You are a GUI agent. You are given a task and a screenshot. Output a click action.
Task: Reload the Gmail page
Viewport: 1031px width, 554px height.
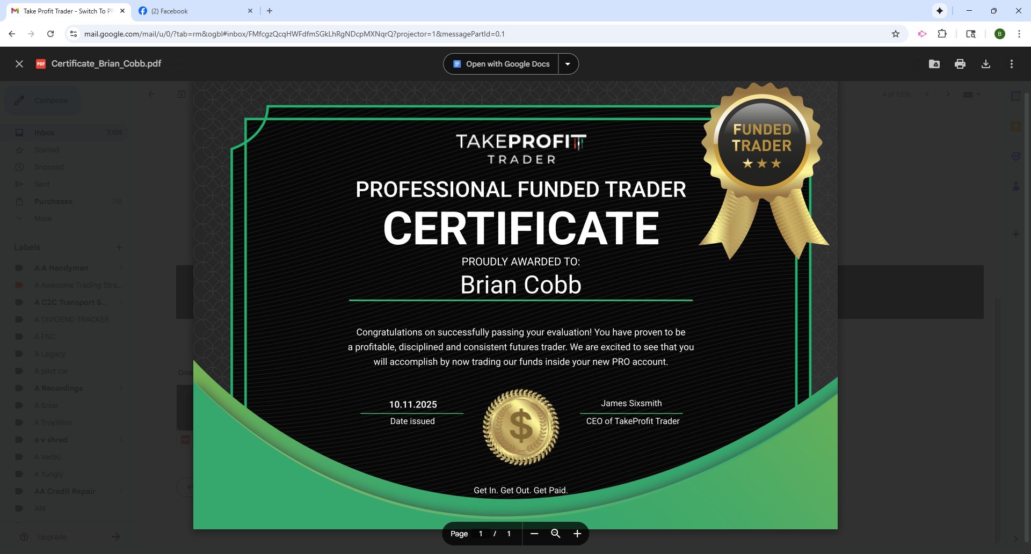click(x=50, y=34)
